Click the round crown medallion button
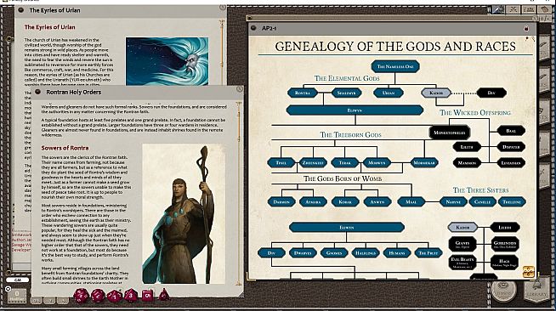Viewport: 556px width, 311px height. pyautogui.click(x=503, y=291)
